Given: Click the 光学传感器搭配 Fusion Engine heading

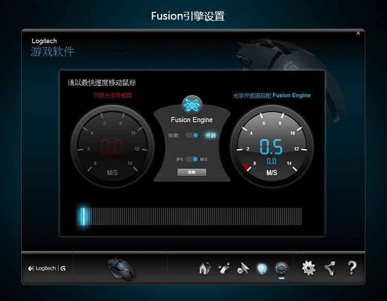Looking at the screenshot, I should (272, 96).
